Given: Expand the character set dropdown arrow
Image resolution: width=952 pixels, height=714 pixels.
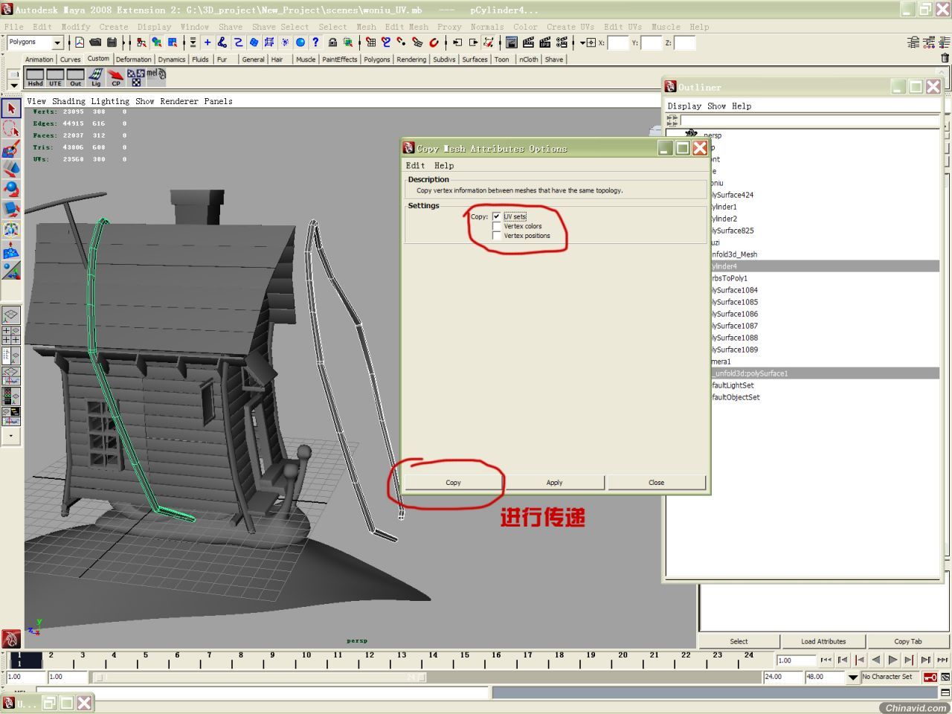Looking at the screenshot, I should (x=852, y=677).
